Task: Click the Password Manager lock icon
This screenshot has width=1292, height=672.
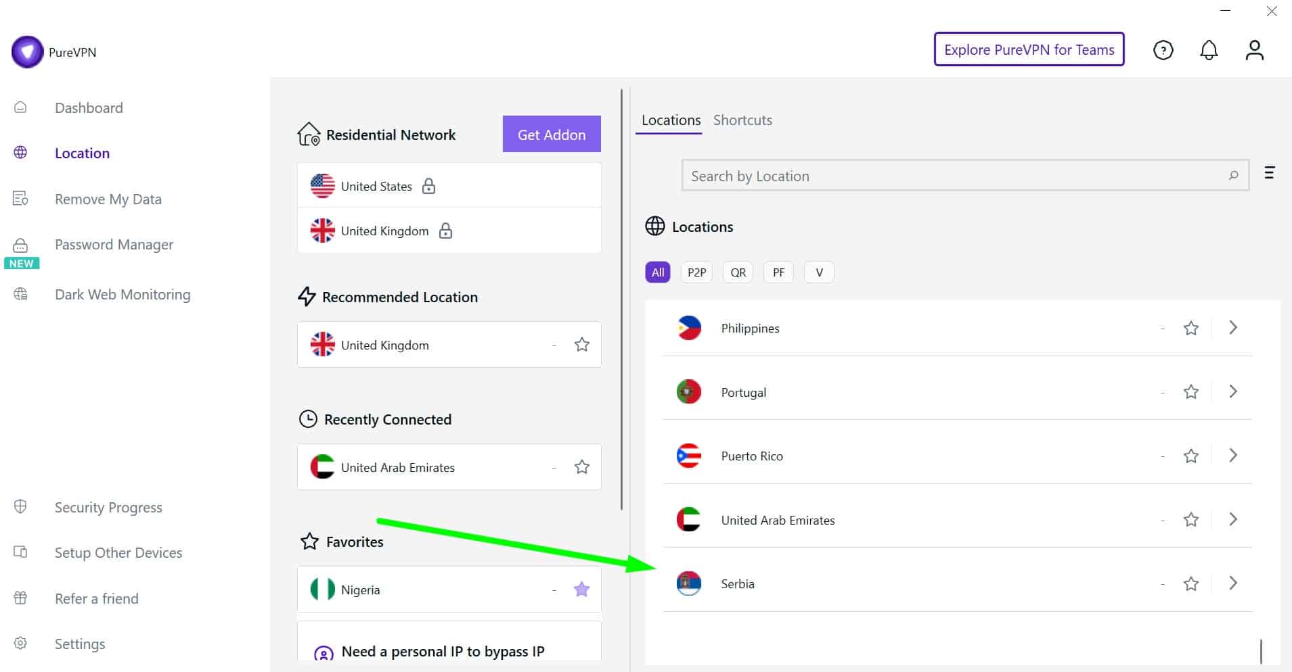Action: point(20,245)
